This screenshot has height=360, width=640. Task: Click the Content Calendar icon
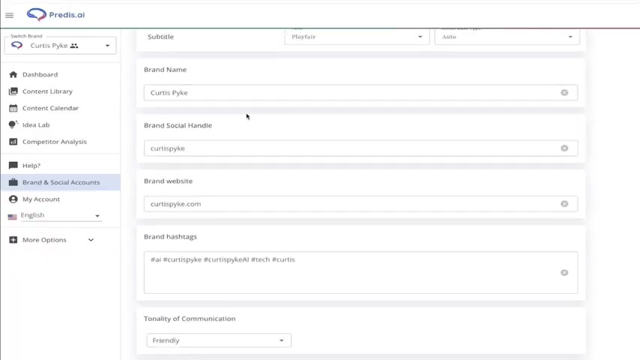point(13,108)
